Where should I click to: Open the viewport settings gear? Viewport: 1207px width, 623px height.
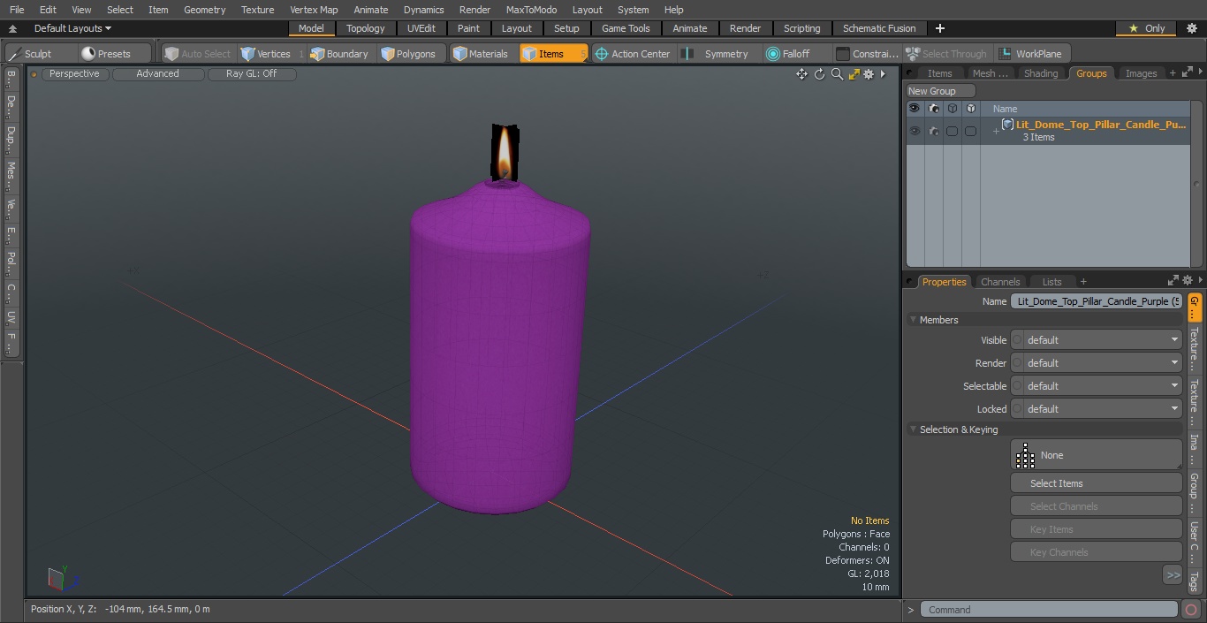(869, 74)
